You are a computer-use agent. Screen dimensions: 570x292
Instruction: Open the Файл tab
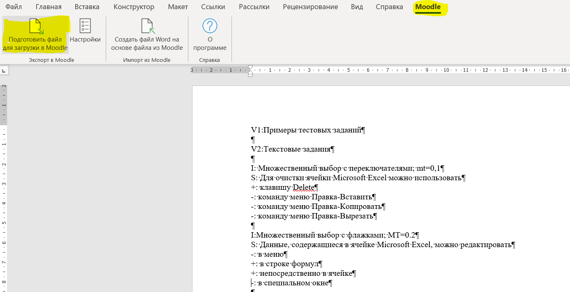point(14,7)
